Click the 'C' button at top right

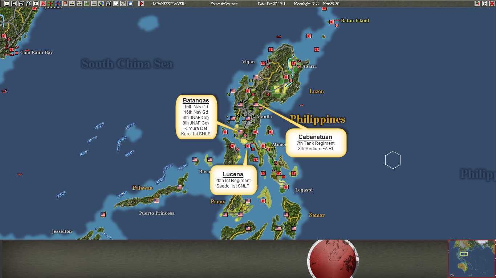point(484,4)
